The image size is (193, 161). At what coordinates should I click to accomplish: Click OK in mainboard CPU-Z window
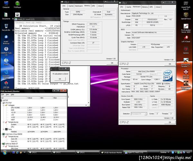[x=170, y=64]
